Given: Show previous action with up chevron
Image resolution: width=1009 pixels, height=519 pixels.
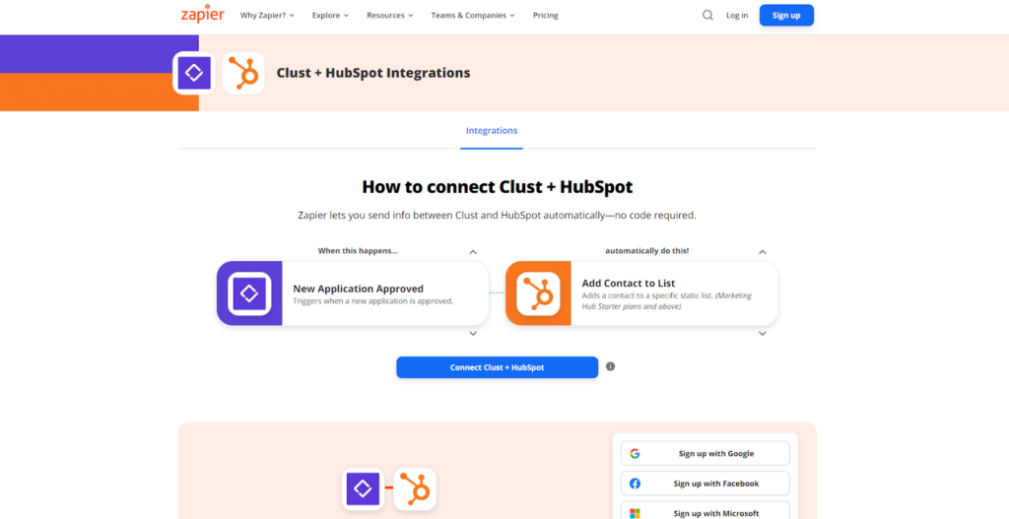Looking at the screenshot, I should 762,252.
